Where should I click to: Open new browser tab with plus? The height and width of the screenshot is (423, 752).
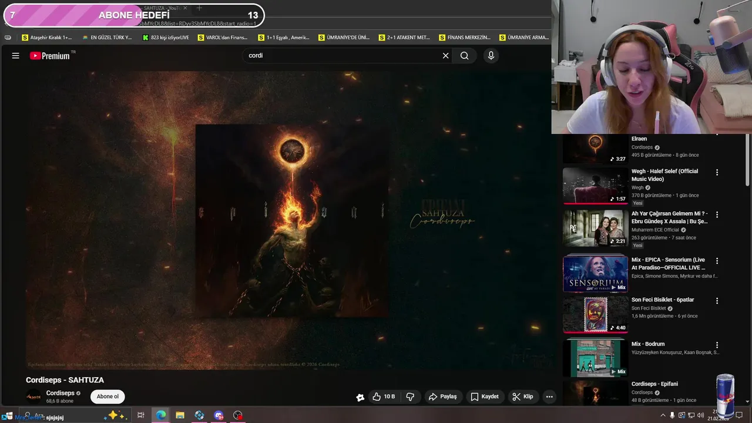(199, 8)
